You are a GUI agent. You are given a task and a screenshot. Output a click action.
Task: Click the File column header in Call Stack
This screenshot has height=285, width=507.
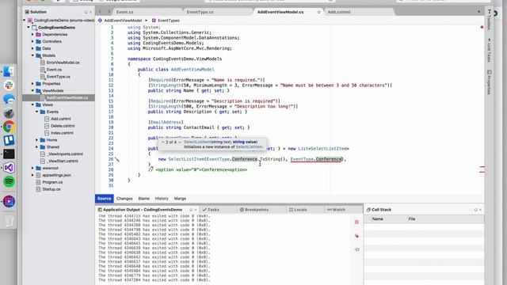click(412, 219)
